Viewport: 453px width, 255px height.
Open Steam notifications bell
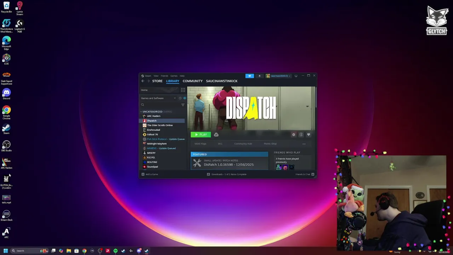(x=259, y=76)
